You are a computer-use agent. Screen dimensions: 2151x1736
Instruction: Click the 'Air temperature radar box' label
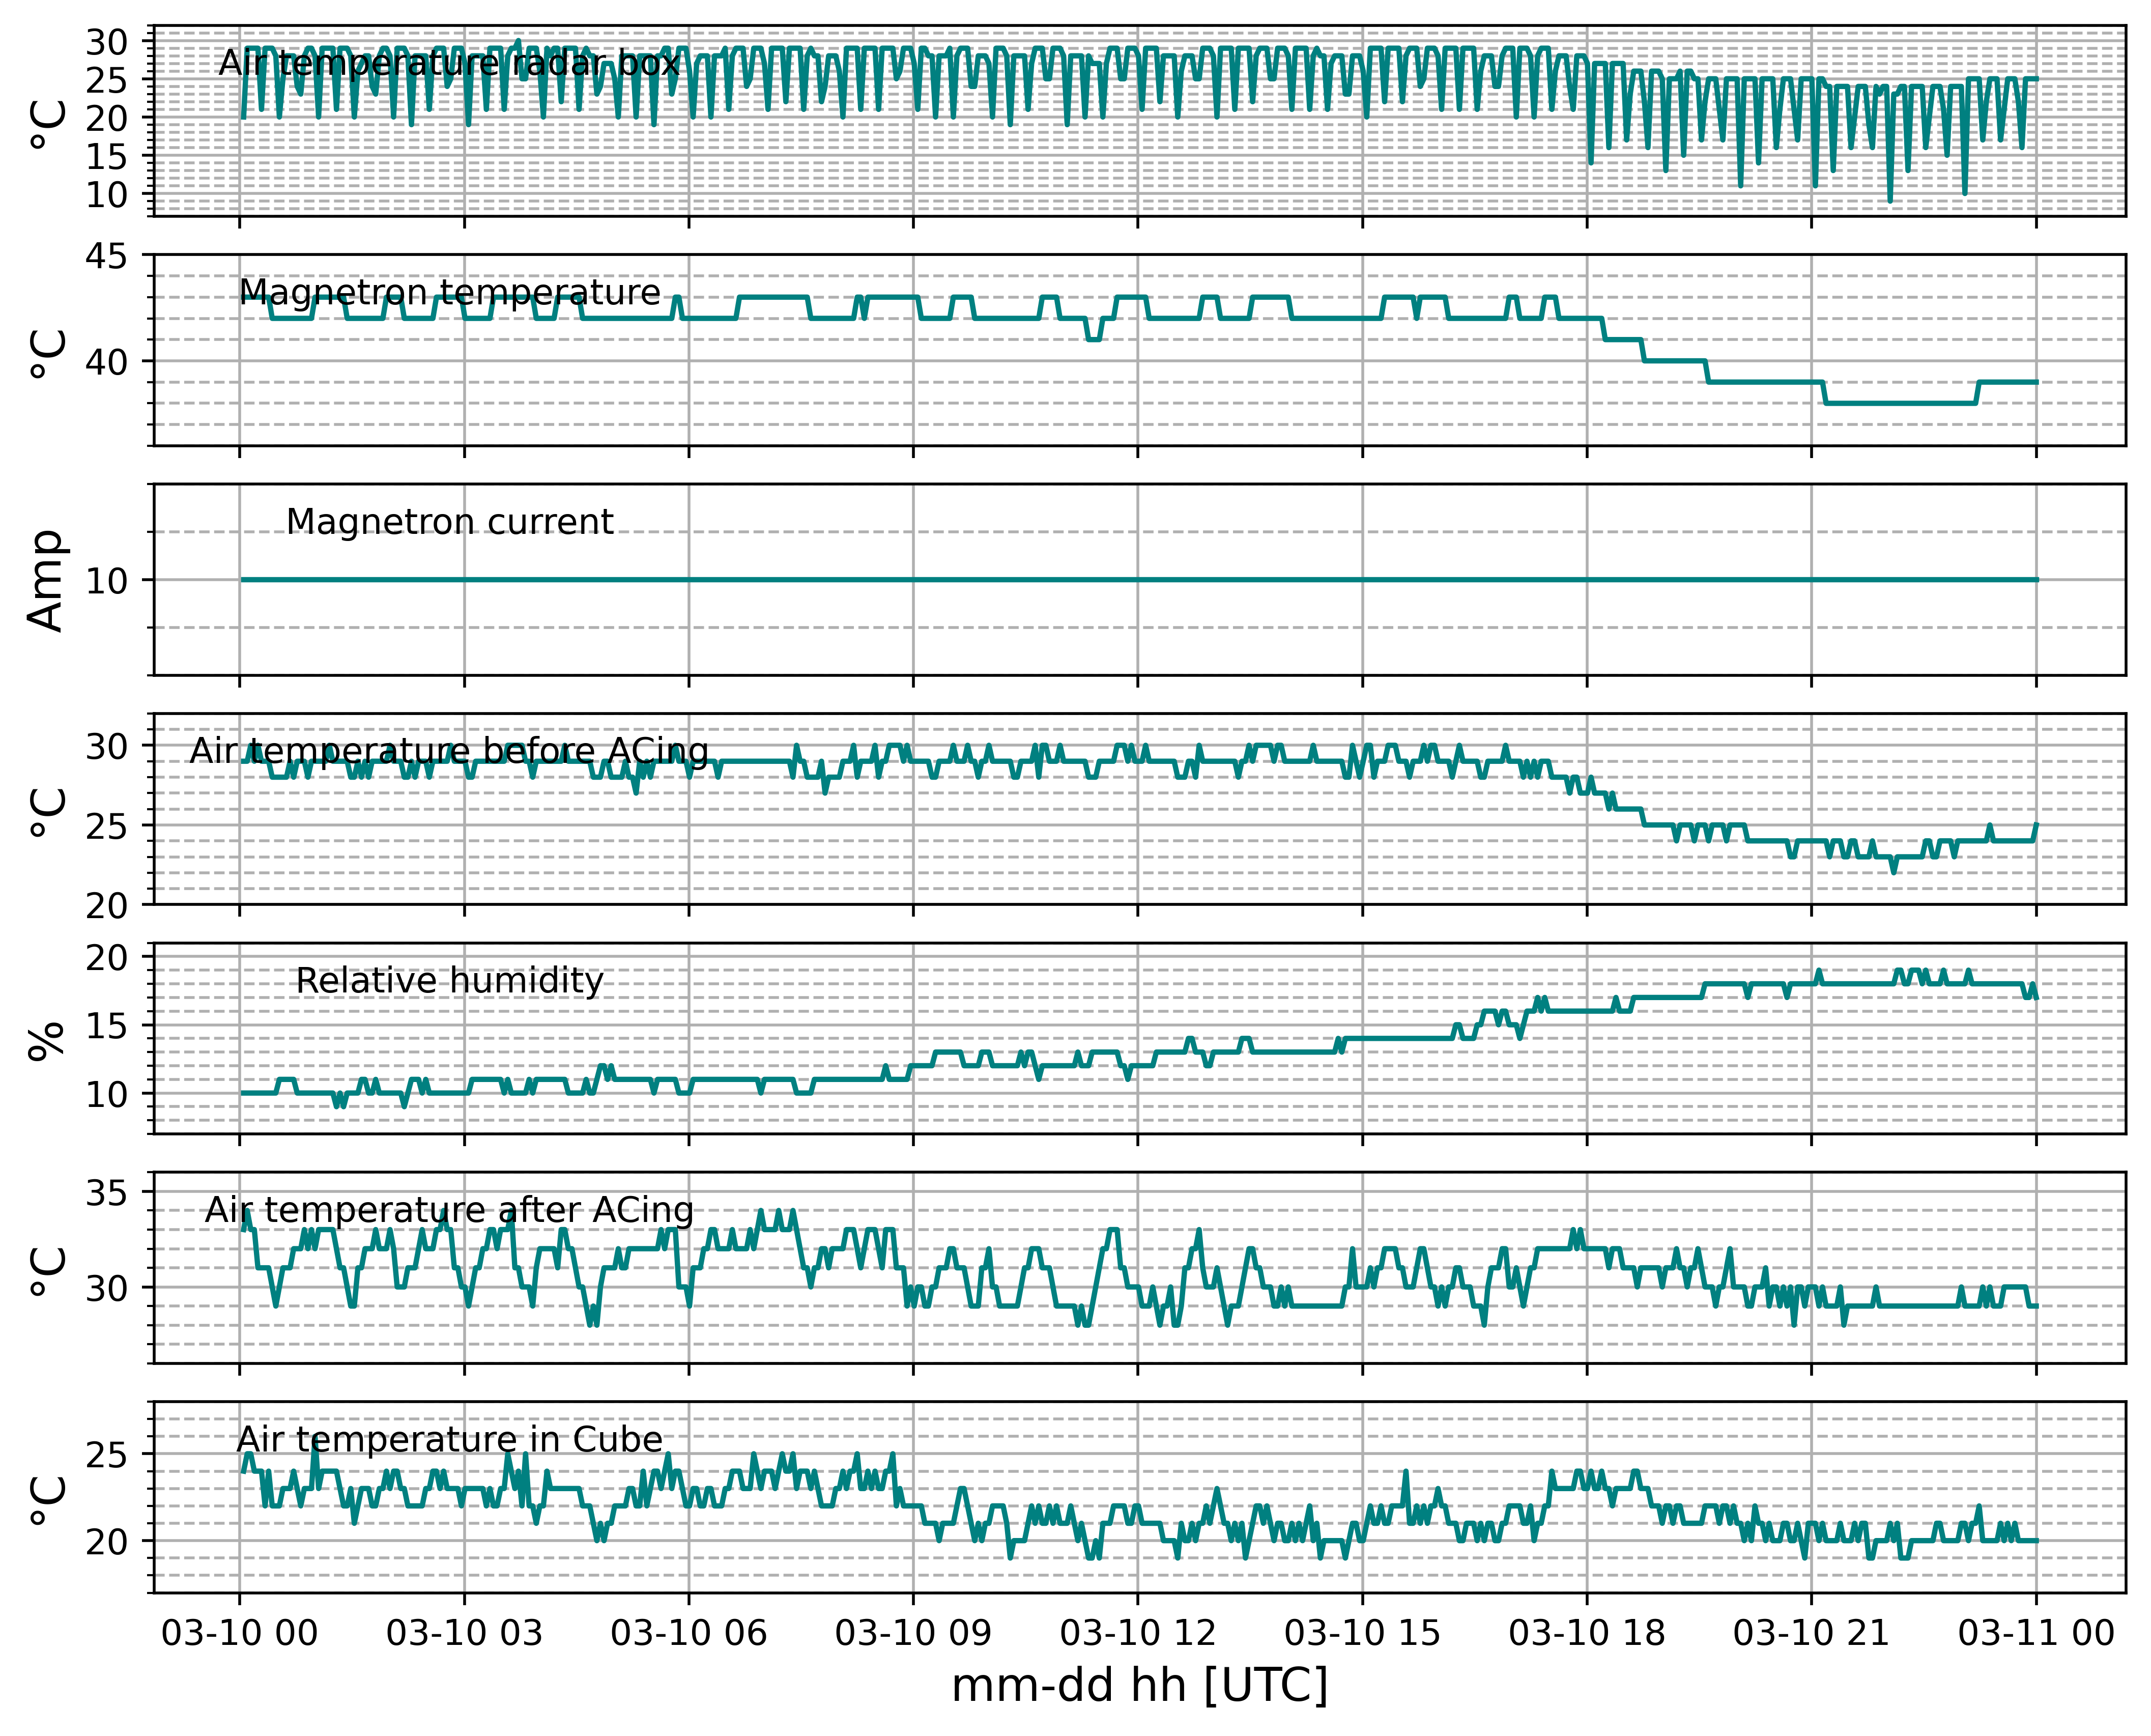point(449,63)
